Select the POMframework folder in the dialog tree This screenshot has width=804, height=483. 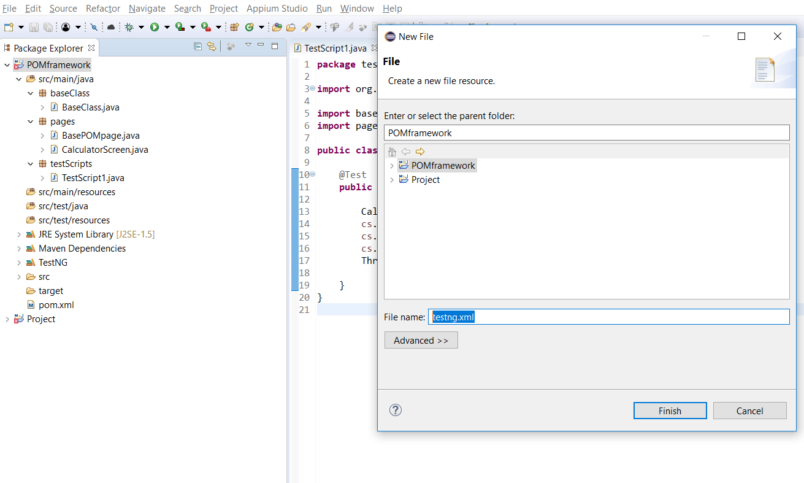click(x=443, y=165)
